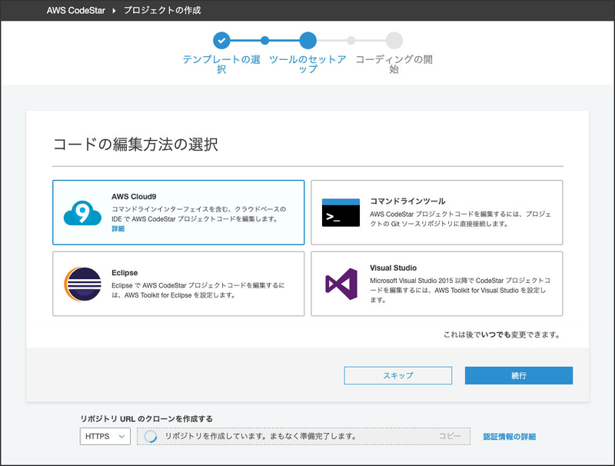The height and width of the screenshot is (466, 615).
Task: Click the スキップ button
Action: click(397, 375)
